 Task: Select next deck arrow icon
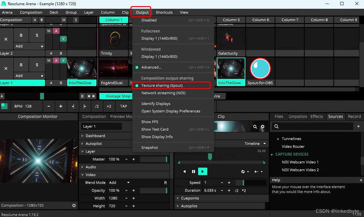(94, 96)
